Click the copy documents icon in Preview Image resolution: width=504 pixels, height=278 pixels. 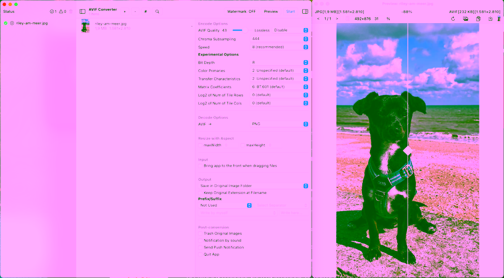pyautogui.click(x=478, y=19)
